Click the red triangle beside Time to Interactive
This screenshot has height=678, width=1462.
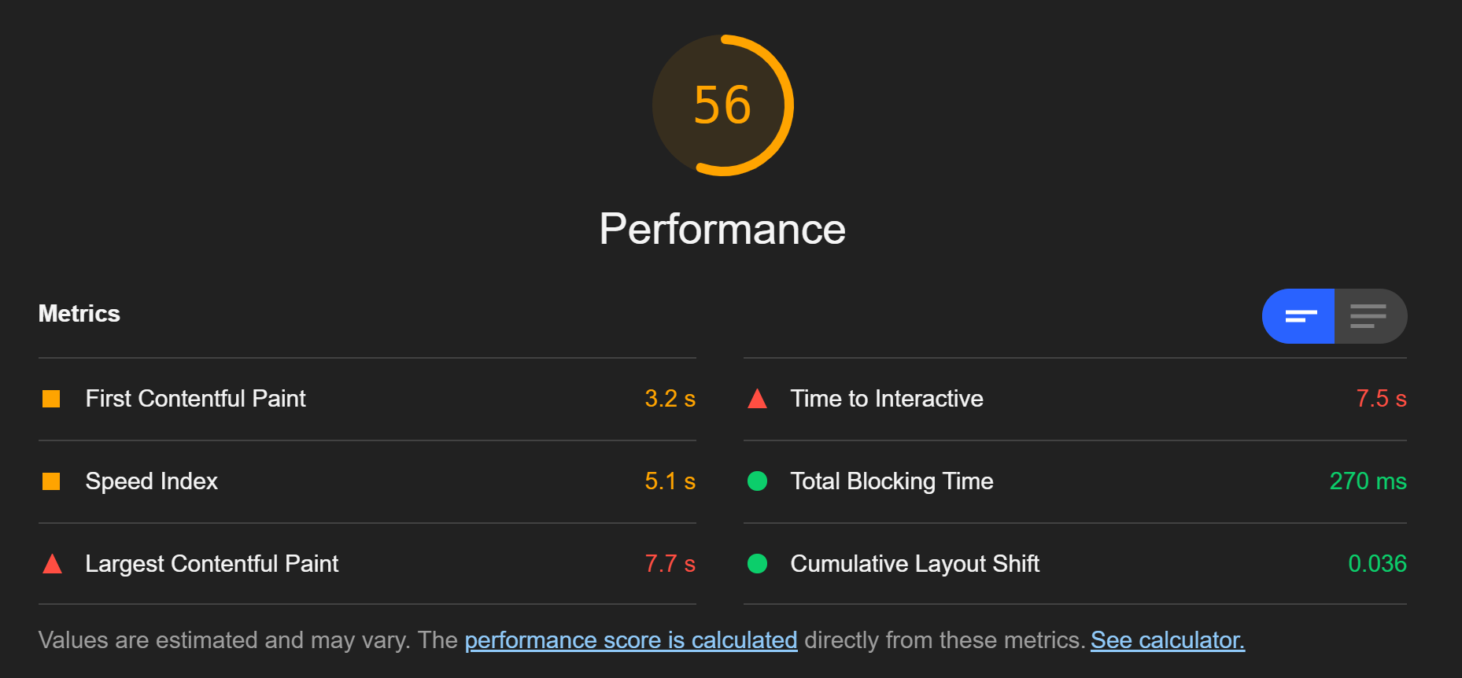757,399
